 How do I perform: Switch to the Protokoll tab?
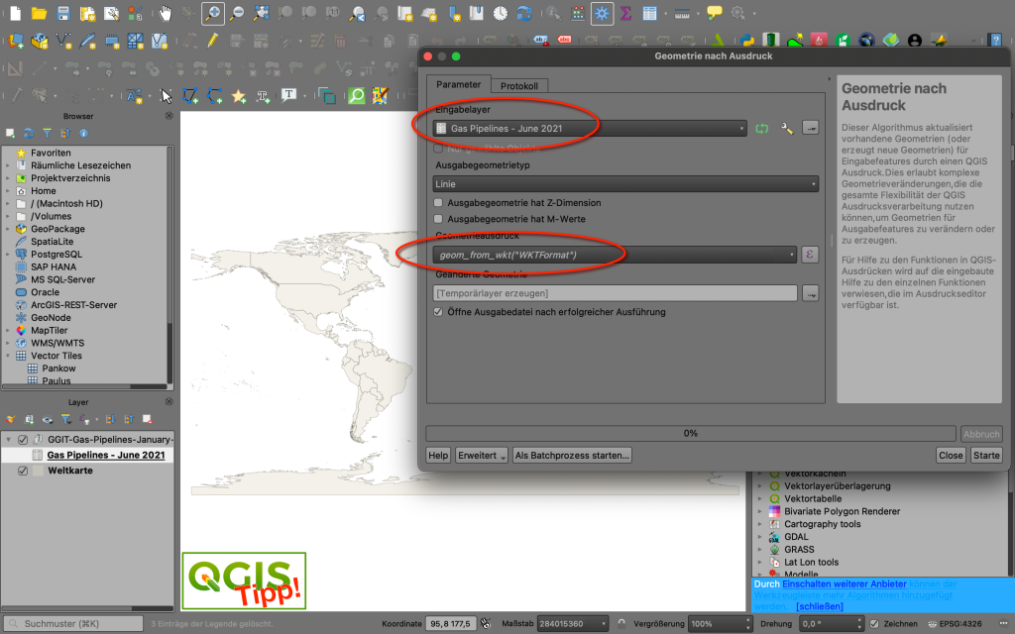click(519, 85)
